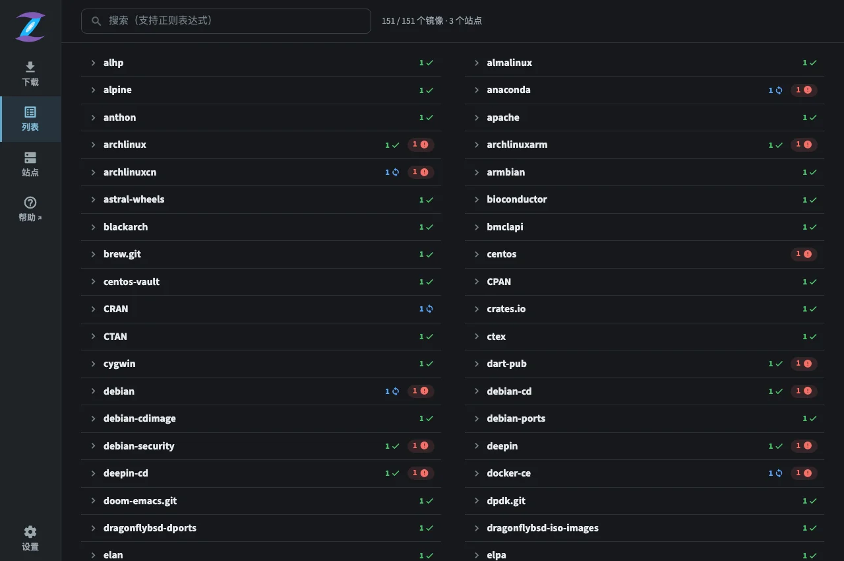Click the syncing icon on docker-ce row

coord(779,473)
